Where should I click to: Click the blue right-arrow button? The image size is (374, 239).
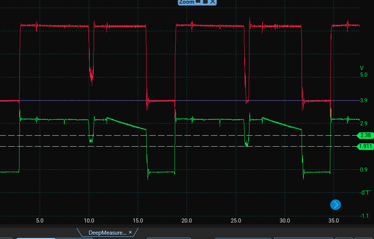(335, 205)
